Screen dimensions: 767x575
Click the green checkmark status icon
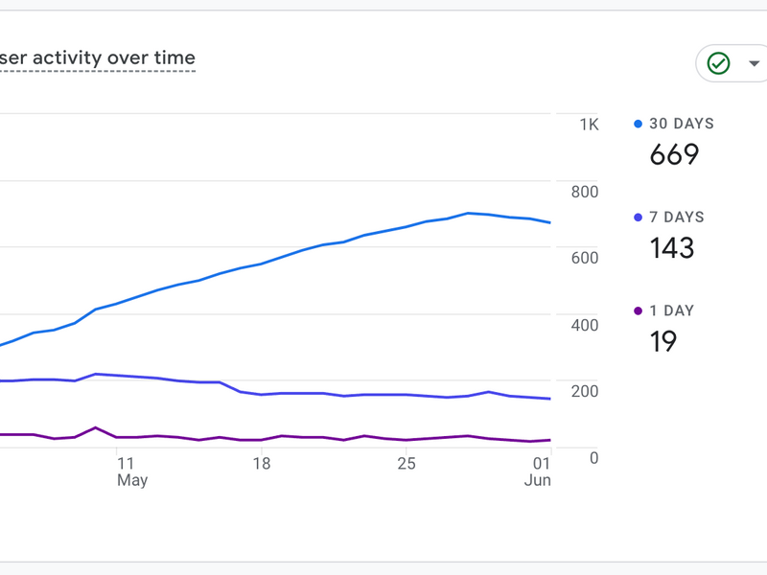pos(718,63)
